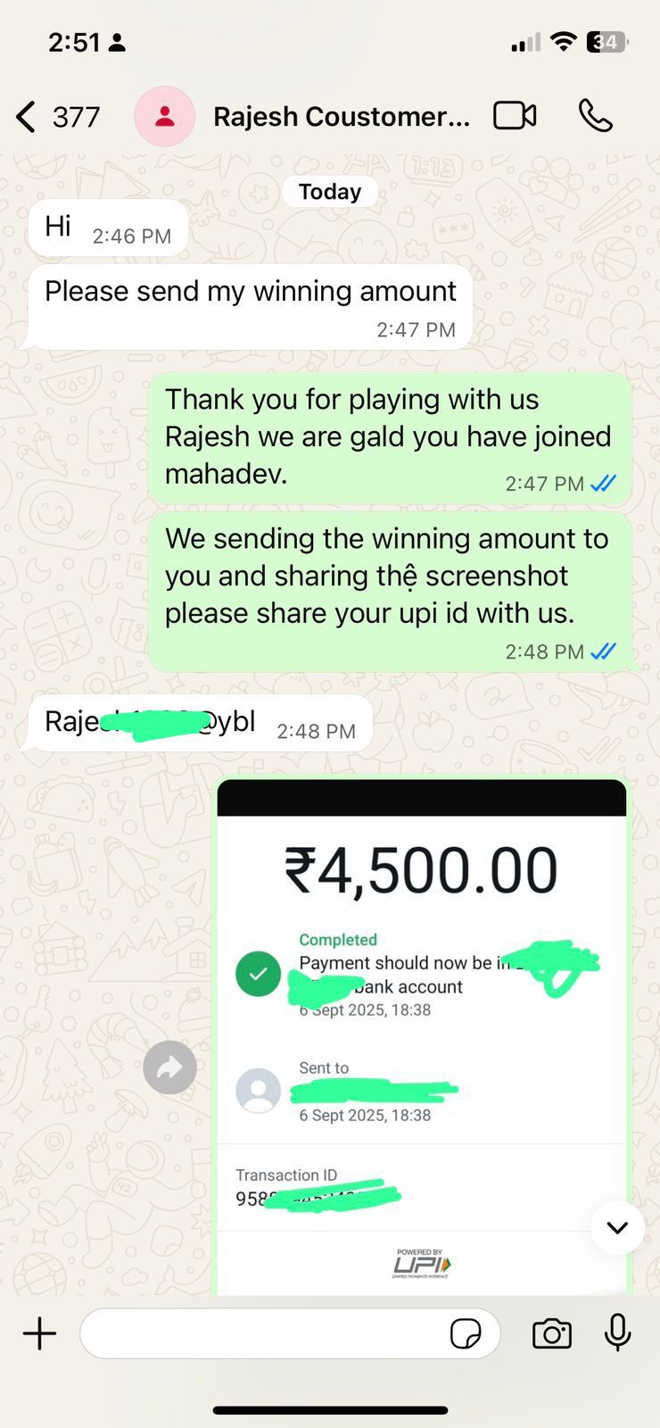660x1428 pixels.
Task: Start a video call with Rajesh
Action: 515,116
